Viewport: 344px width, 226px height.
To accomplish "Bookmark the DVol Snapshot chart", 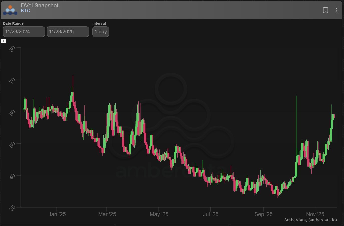I will pos(325,10).
